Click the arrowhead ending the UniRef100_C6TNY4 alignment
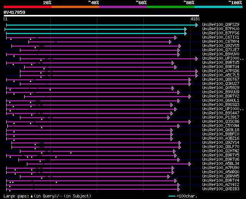Viewport: 246px width, 199px height. click(x=170, y=42)
